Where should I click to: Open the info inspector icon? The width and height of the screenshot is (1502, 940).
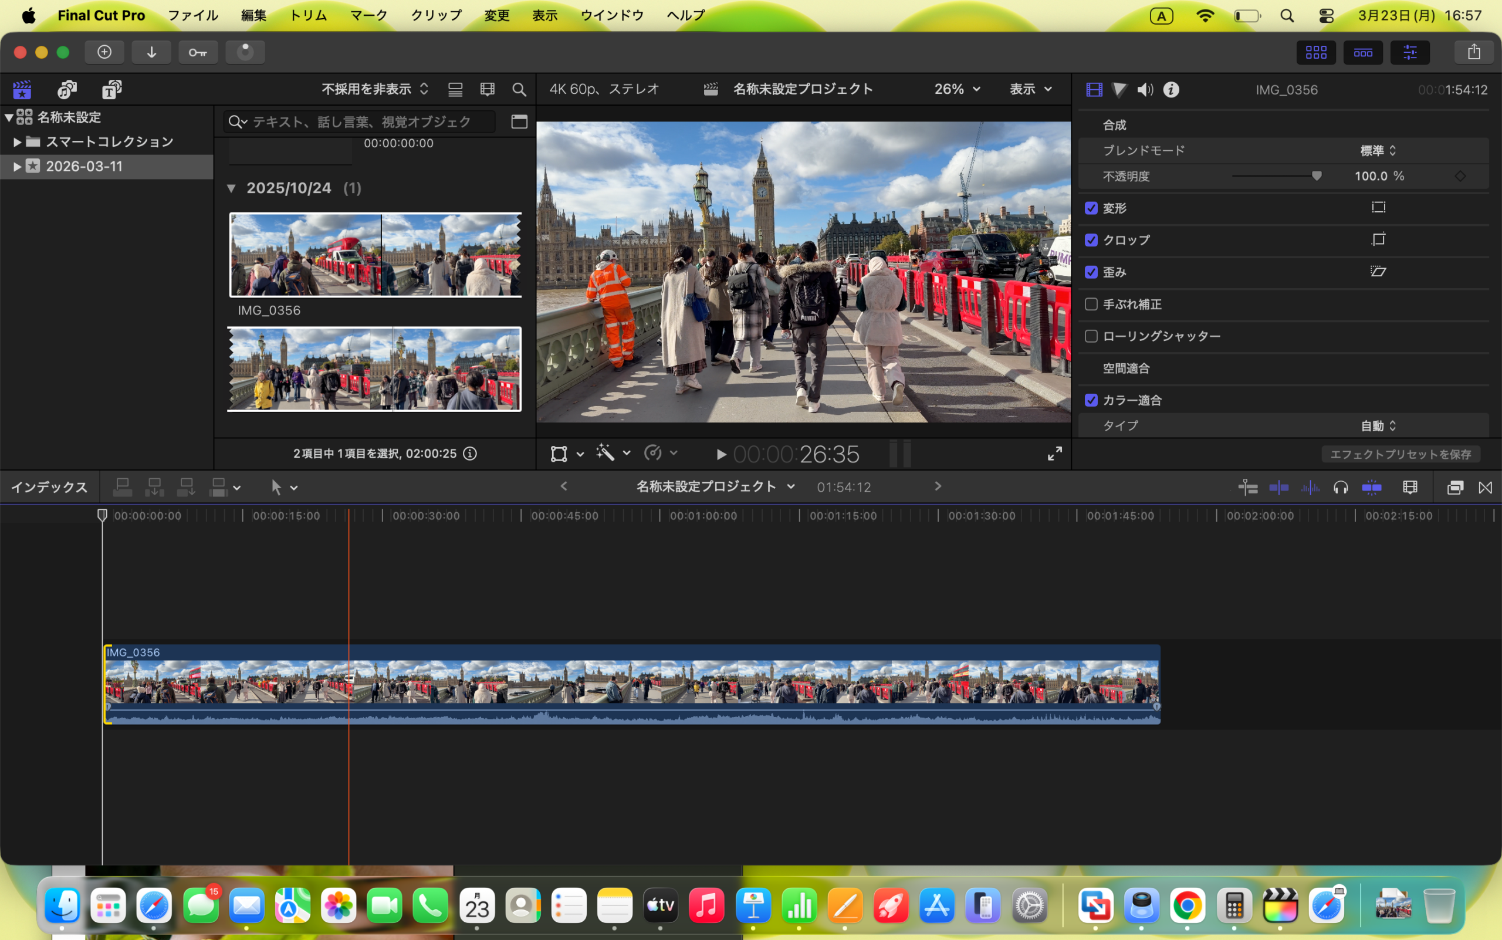1171,90
